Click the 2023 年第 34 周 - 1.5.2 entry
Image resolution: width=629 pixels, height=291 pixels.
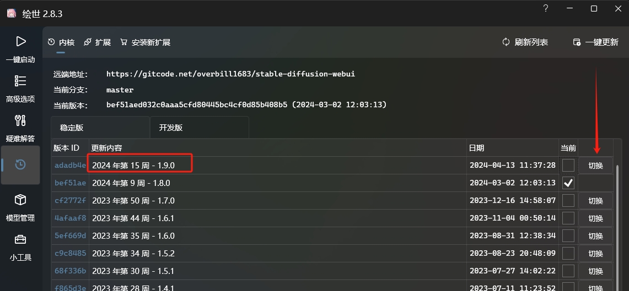[133, 254]
